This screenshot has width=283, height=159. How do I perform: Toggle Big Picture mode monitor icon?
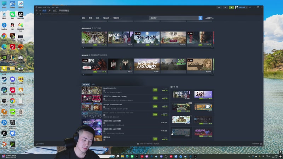tap(250, 7)
